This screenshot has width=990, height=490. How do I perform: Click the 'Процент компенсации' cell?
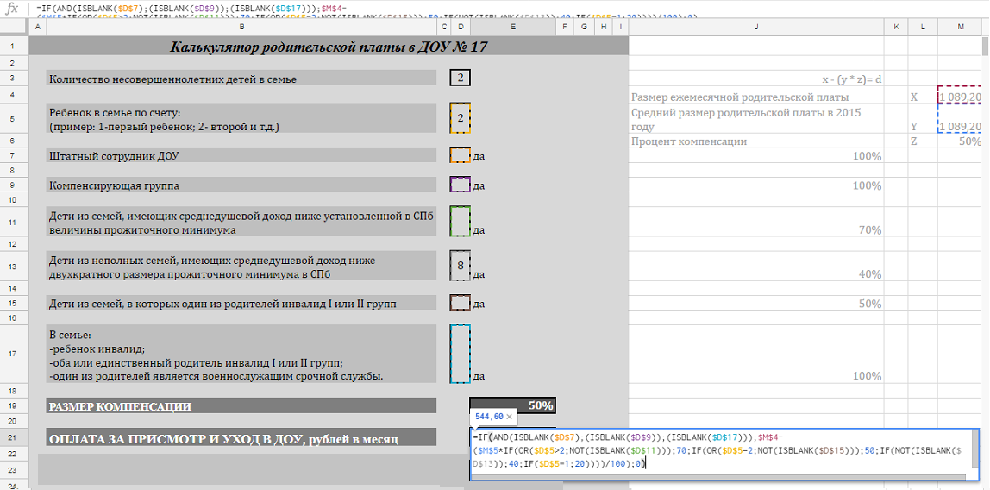(756, 141)
